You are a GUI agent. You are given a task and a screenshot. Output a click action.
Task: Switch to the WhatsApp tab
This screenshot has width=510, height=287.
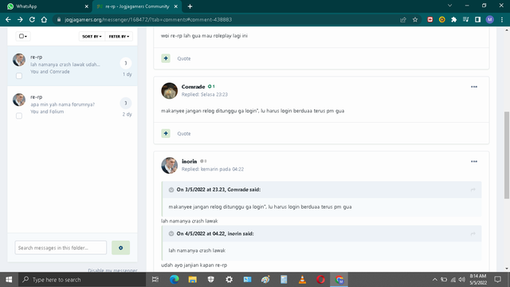pos(45,6)
